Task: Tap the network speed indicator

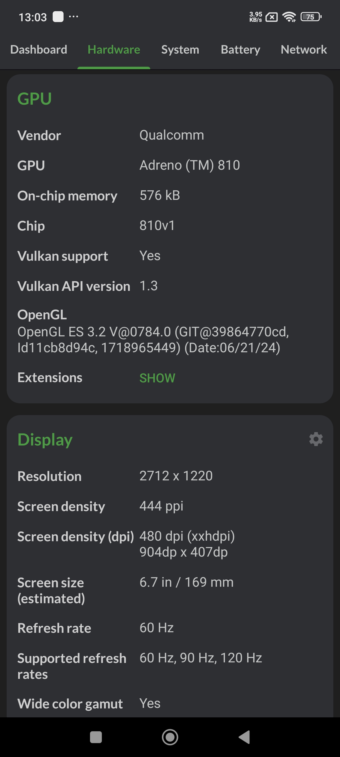Action: click(x=256, y=17)
